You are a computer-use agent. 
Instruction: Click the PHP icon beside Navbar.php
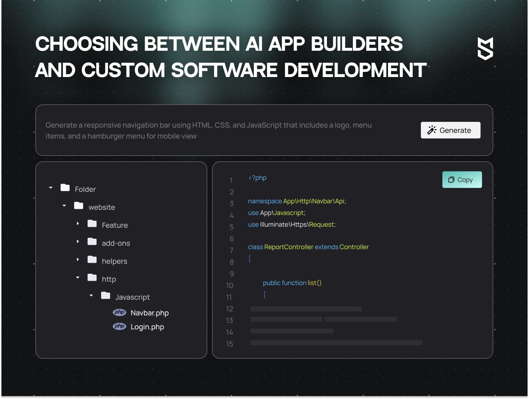pyautogui.click(x=119, y=312)
